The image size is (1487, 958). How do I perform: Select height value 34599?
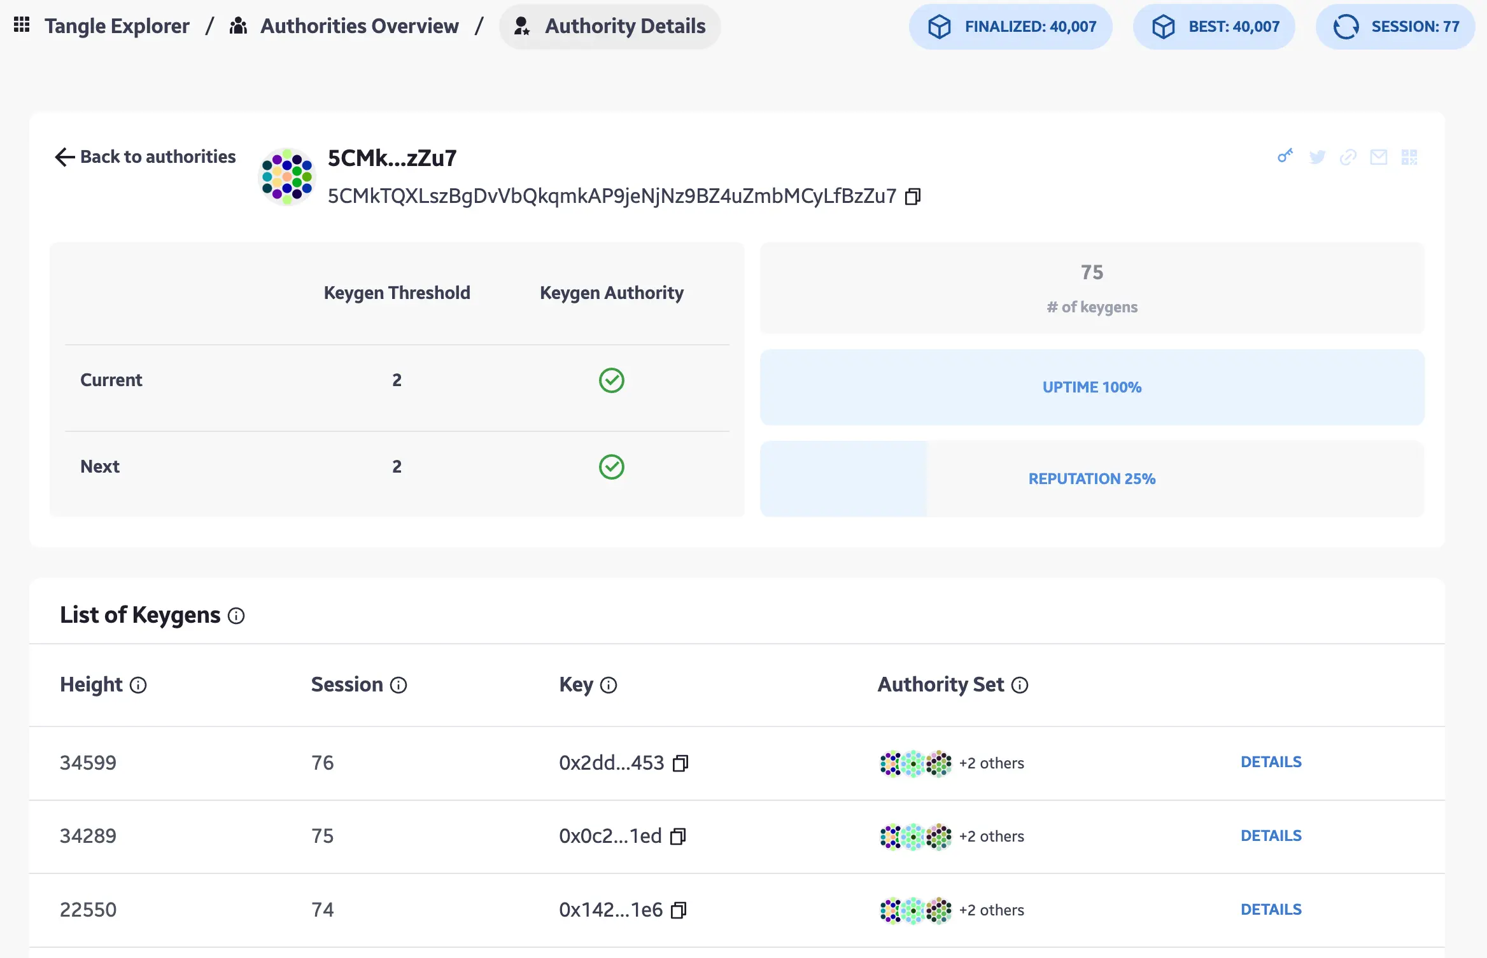point(88,763)
